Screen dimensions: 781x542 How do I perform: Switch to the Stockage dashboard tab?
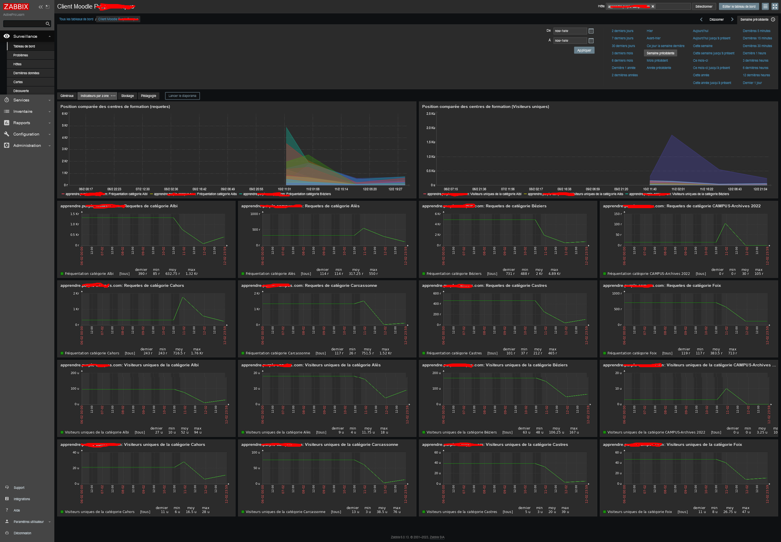[x=127, y=96]
